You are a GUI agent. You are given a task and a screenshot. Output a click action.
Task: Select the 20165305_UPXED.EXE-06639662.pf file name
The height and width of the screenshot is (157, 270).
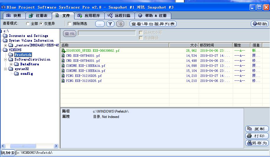pos(93,51)
